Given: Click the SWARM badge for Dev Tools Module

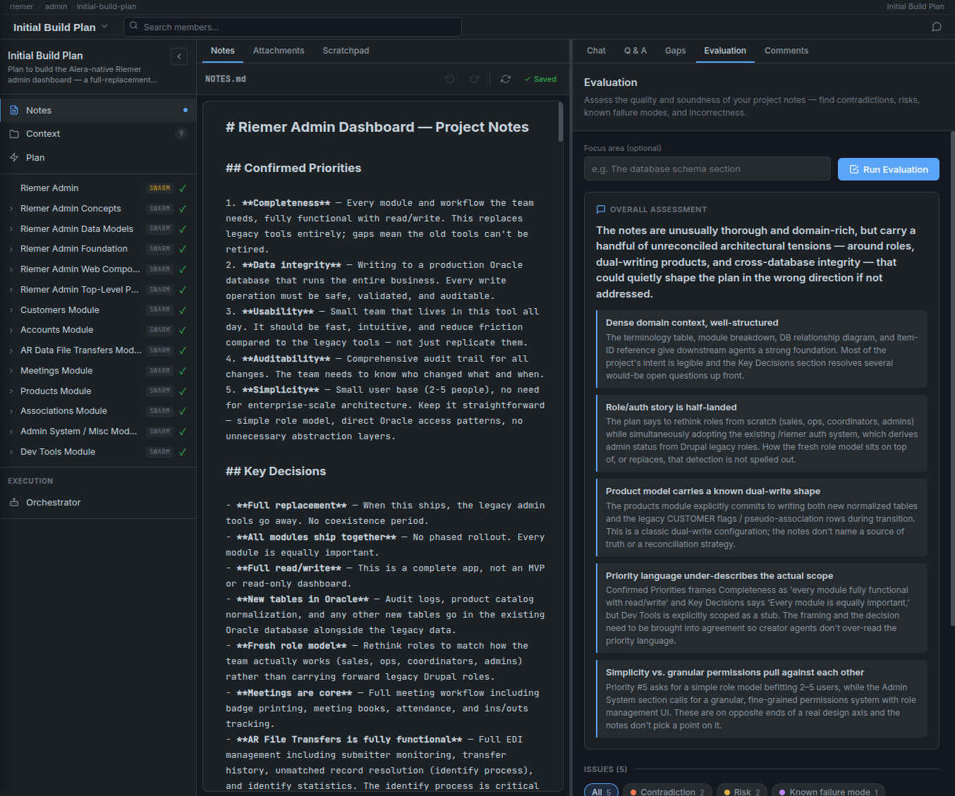Looking at the screenshot, I should [x=160, y=452].
